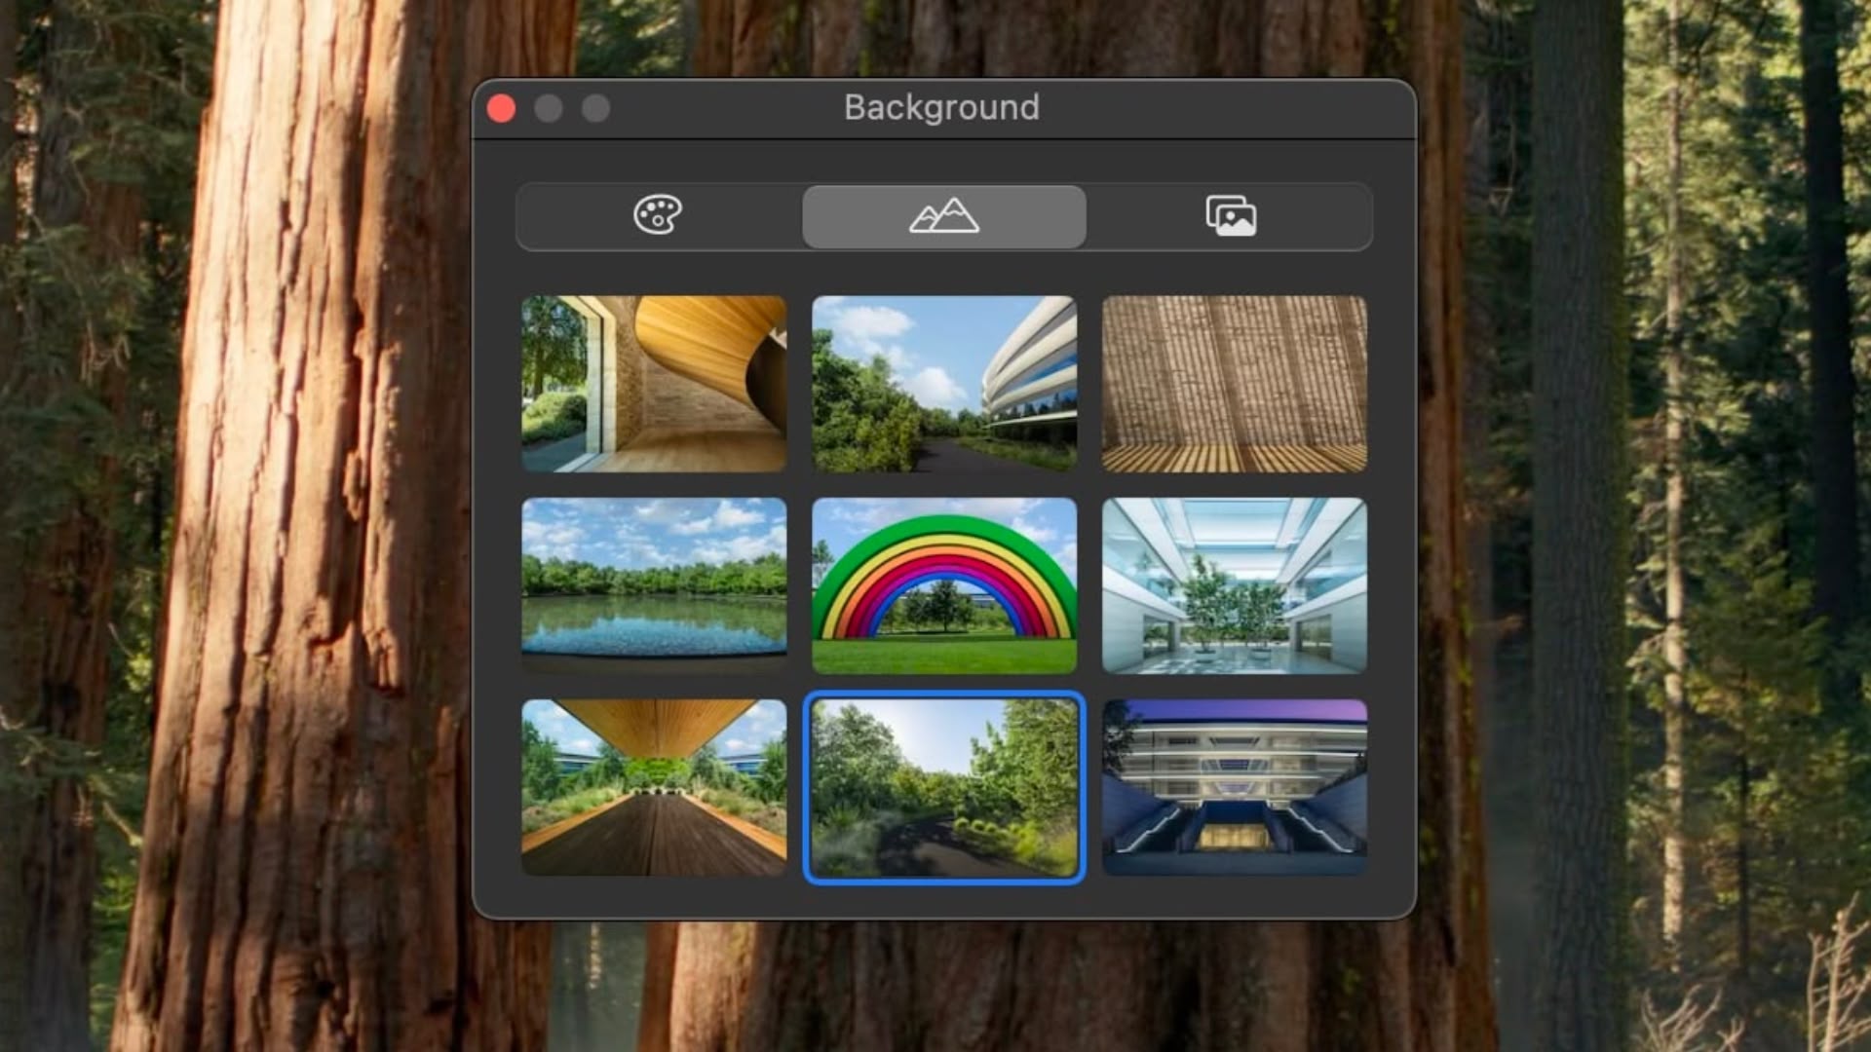
Task: Minimize the Background window
Action: 550,108
